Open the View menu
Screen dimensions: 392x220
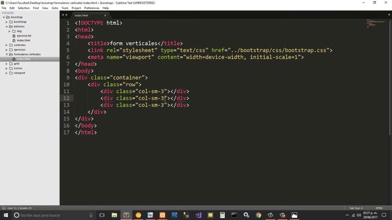click(45, 8)
